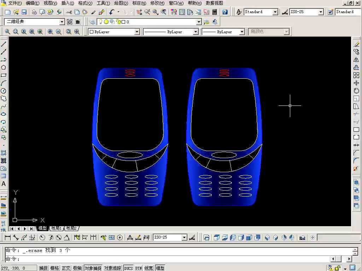The width and height of the screenshot is (362, 271).
Task: Click the Cut scissors icon
Action: [x=69, y=12]
